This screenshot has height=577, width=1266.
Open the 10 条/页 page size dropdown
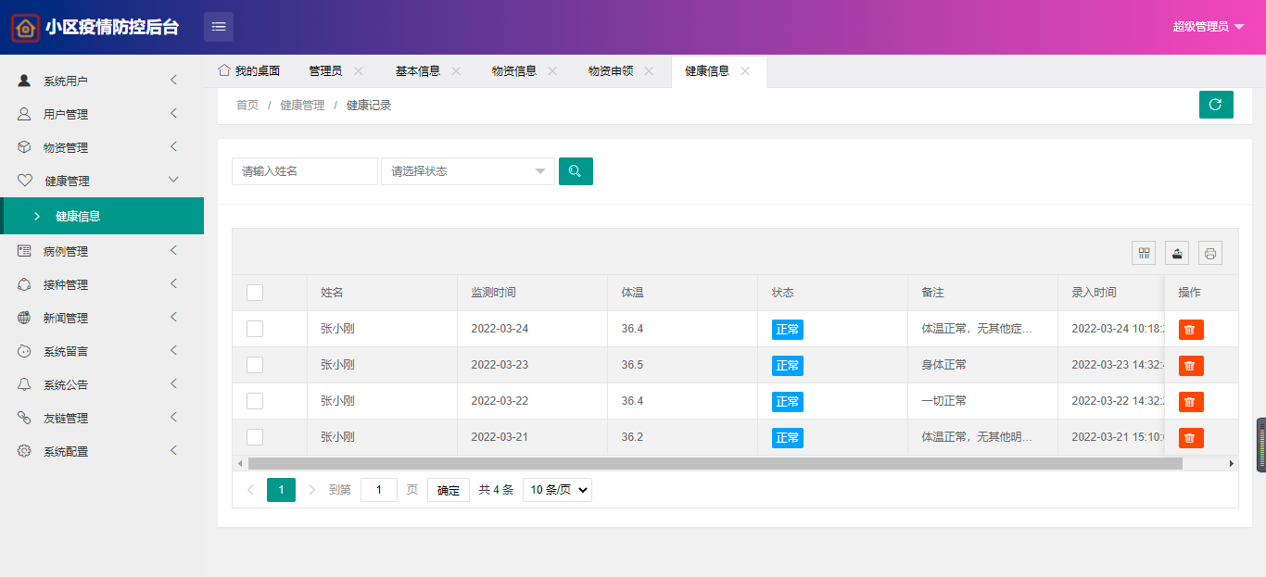pyautogui.click(x=557, y=490)
